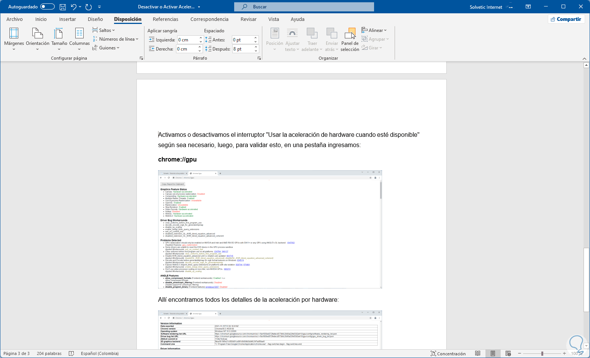Click the zoom slider in status bar
This screenshot has height=358, width=590.
[x=542, y=353]
